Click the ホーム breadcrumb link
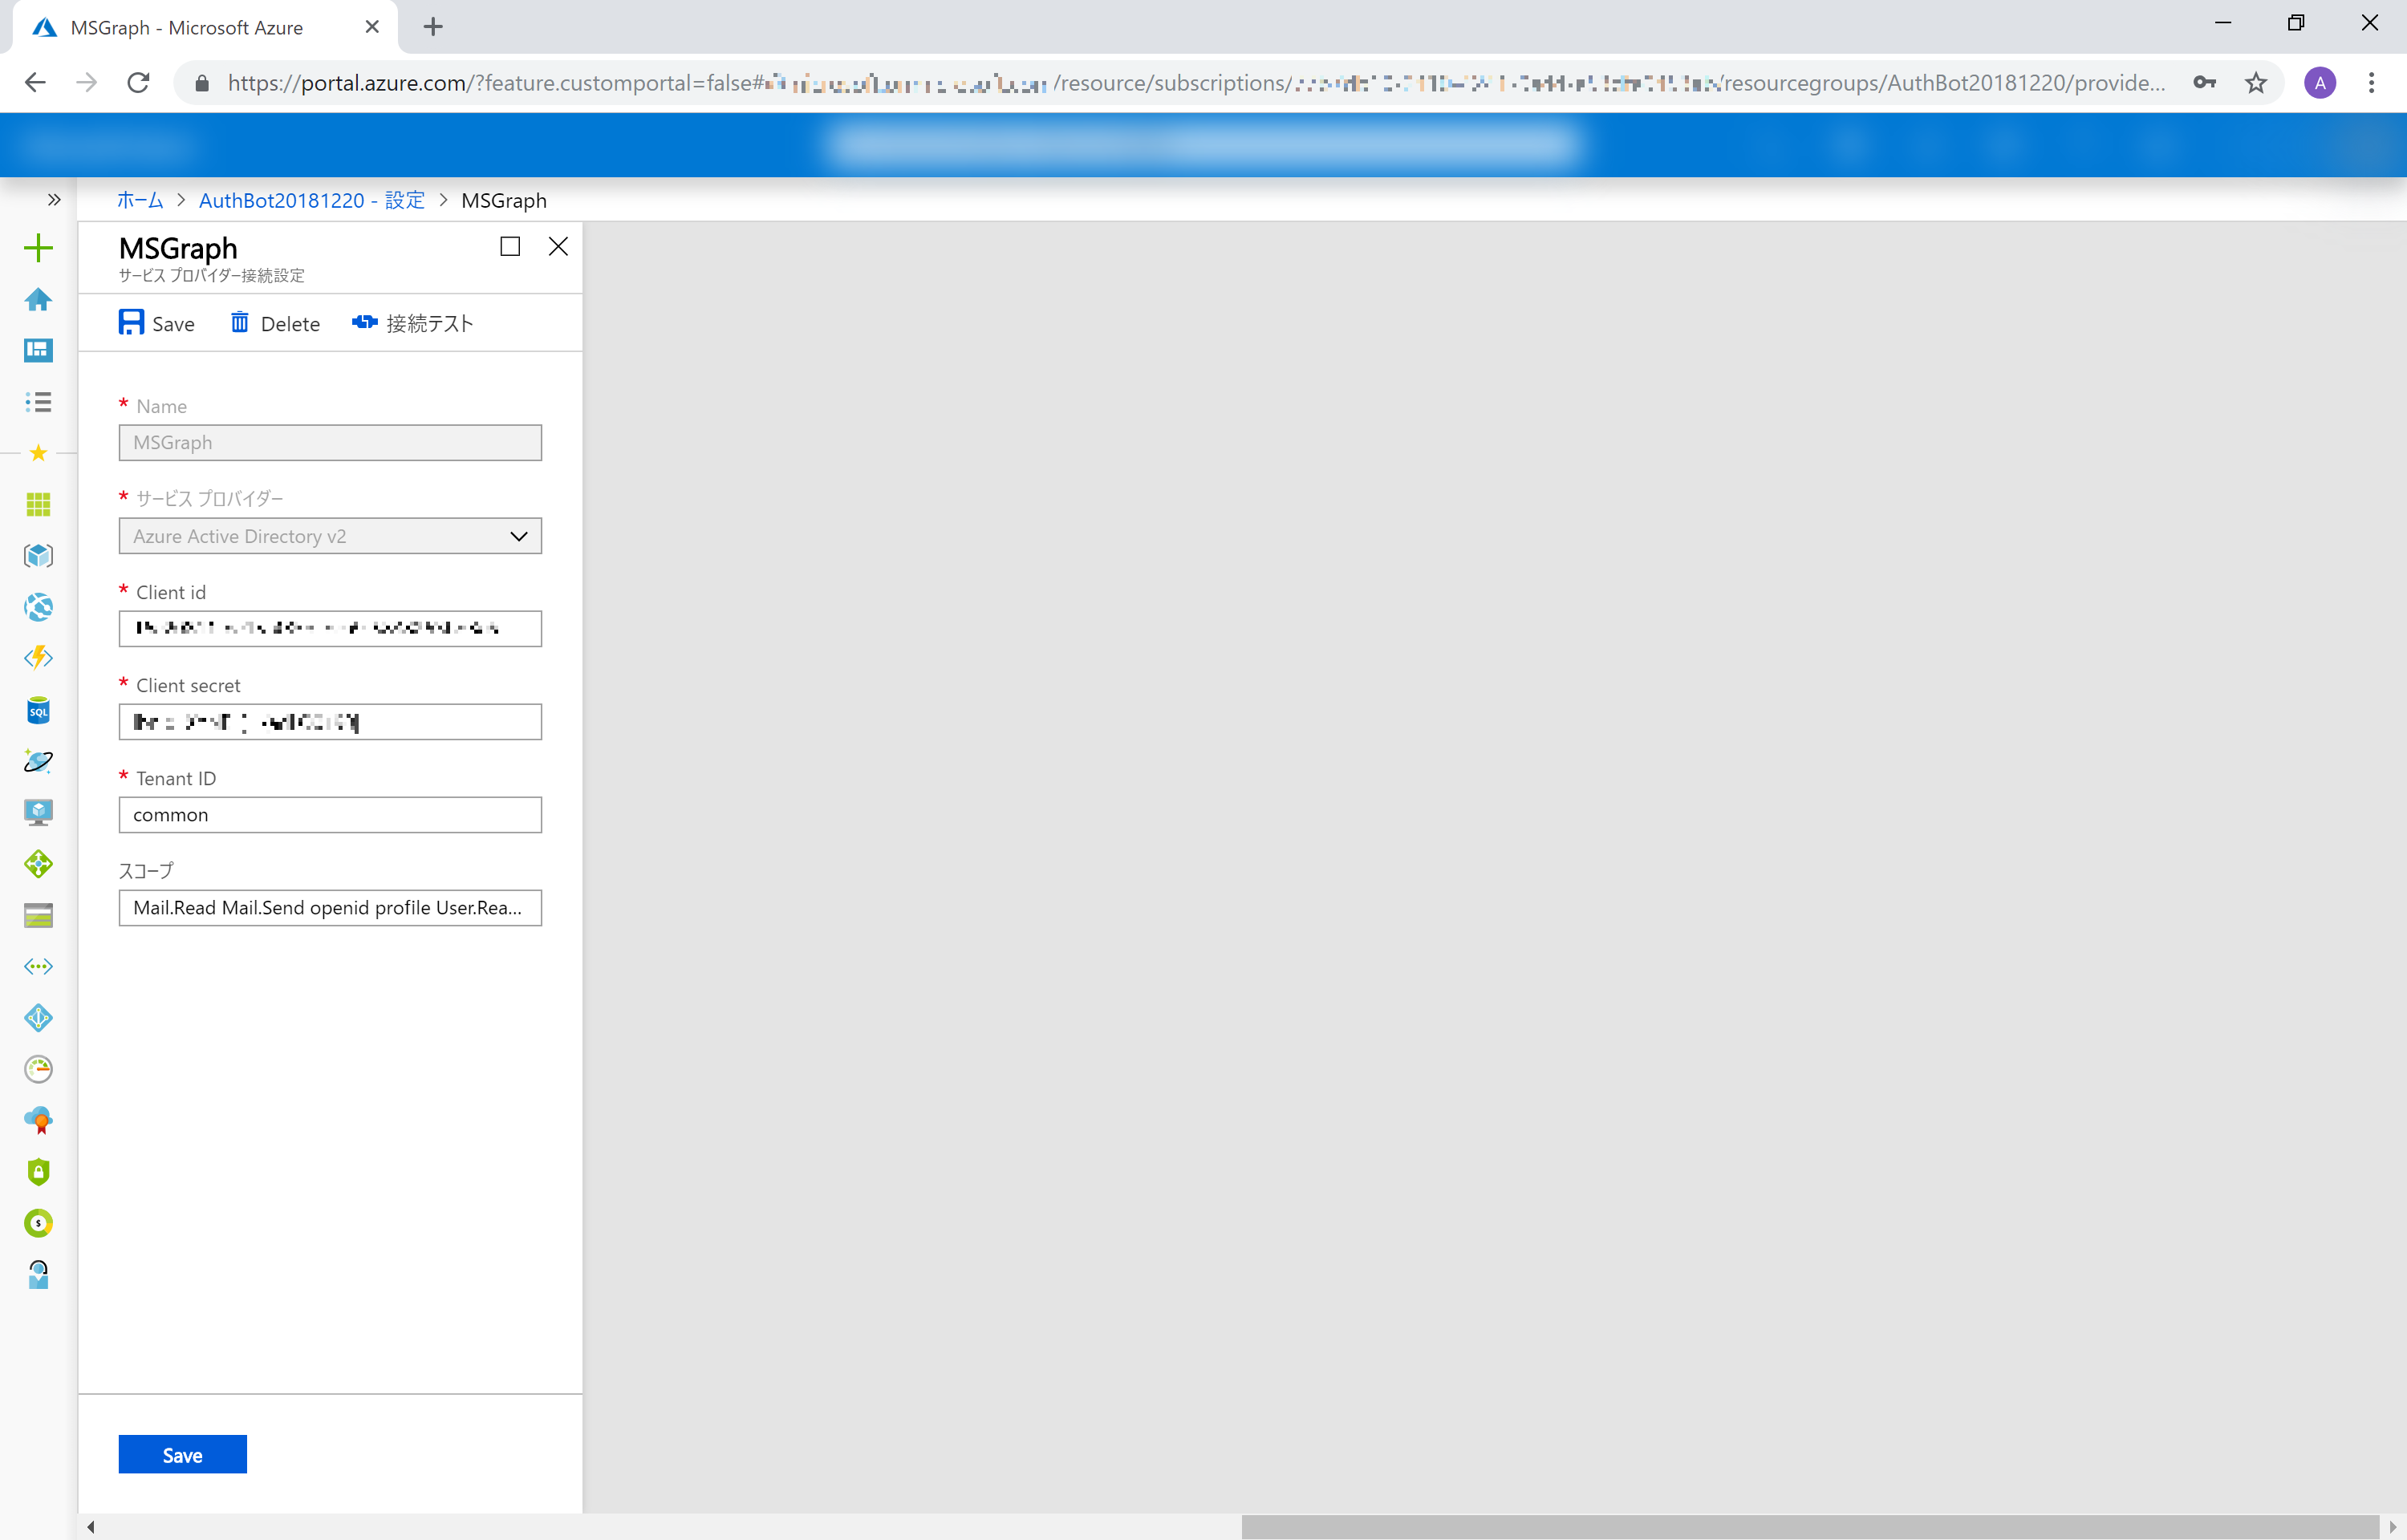Screen dimensions: 2407x1540 click(140, 200)
